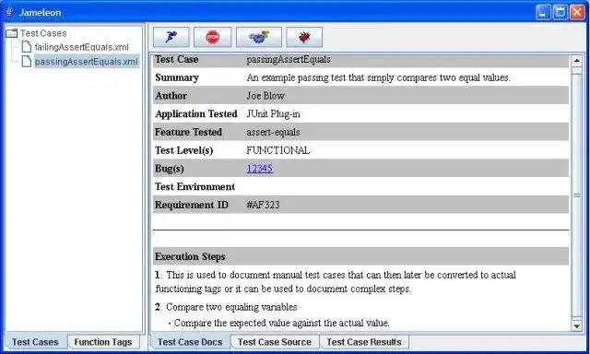This screenshot has width=590, height=354.
Task: Click the Test Cases folder icon
Action: pos(12,33)
